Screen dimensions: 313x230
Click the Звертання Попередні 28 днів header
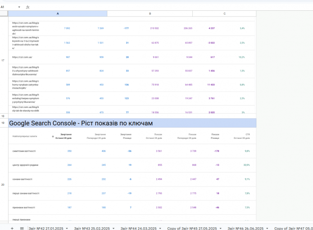coord(96,136)
